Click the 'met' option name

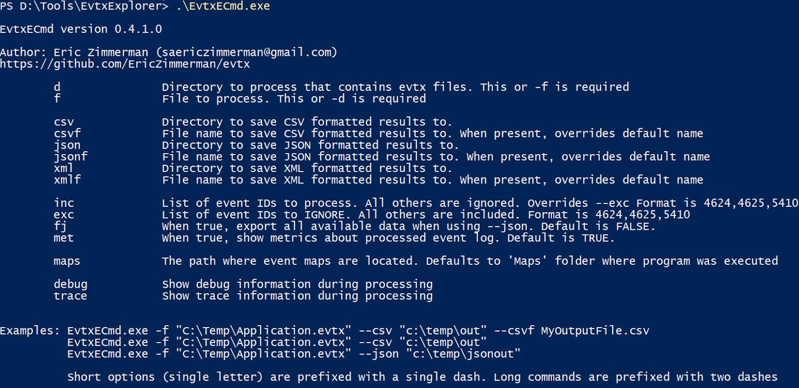point(64,238)
